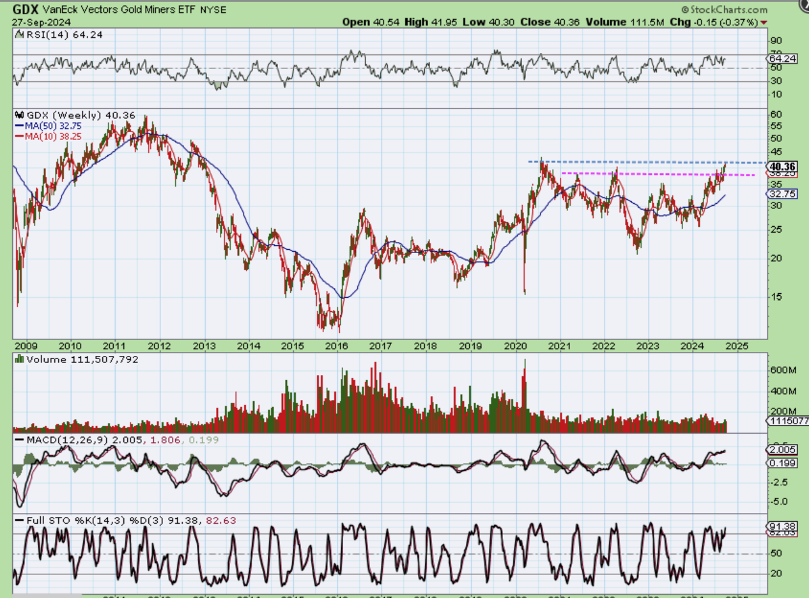This screenshot has width=809, height=598.
Task: Click the 32.75 blue MA tag on price axis
Action: click(782, 194)
